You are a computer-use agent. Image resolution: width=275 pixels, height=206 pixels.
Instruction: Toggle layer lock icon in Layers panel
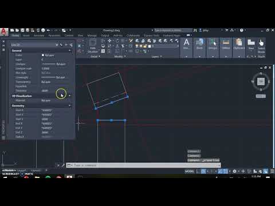(145, 46)
